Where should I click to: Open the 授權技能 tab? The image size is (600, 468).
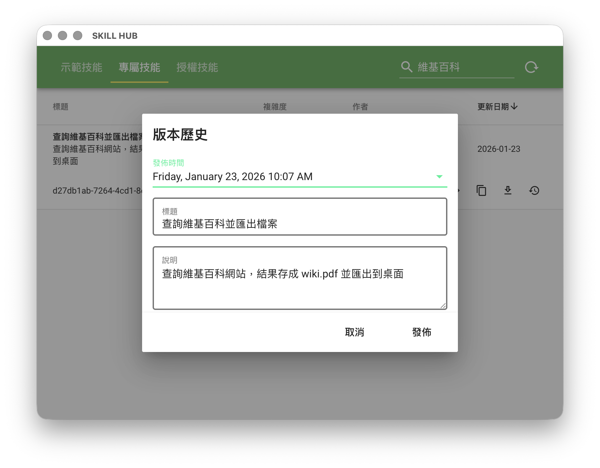[197, 67]
